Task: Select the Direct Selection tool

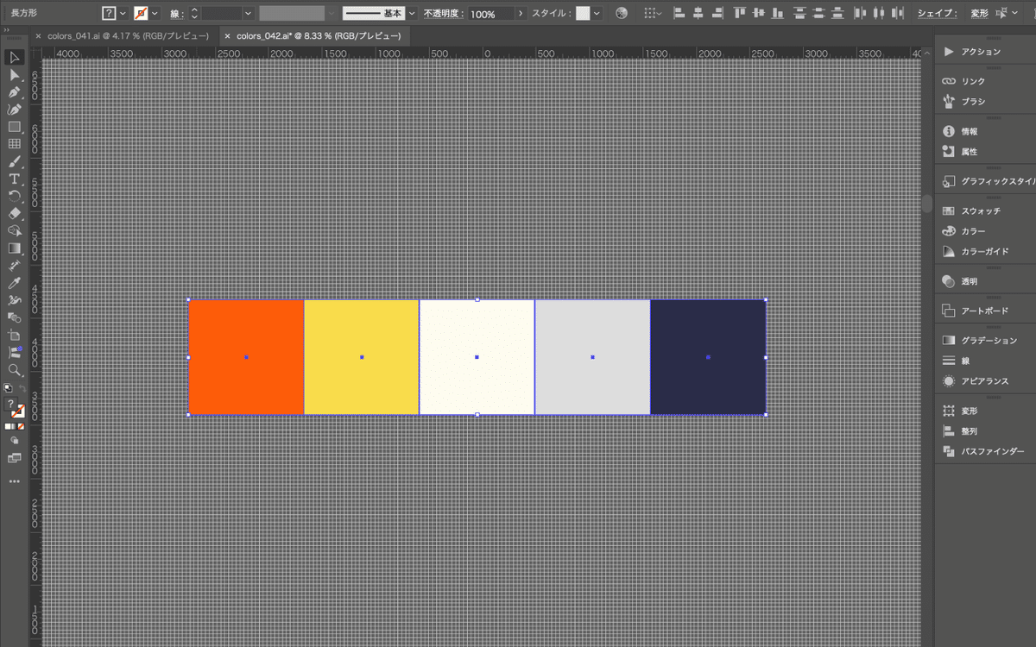Action: coord(14,75)
